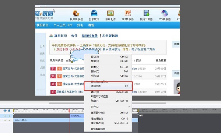221x133 pixels.
Task: Toggle lock dot of the Video track
Action: coord(9,120)
